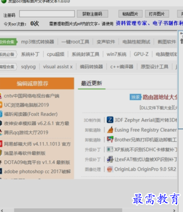Viewport: 183px width, 212px height.
Task: Click the Brother printer driver icon
Action: tap(110, 140)
